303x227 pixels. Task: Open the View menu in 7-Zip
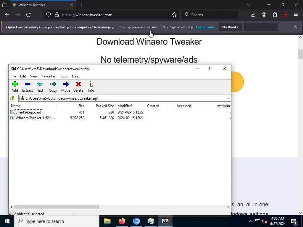pyautogui.click(x=34, y=76)
